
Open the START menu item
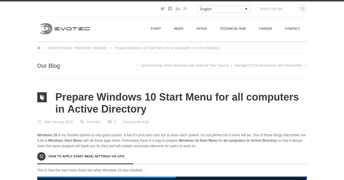coord(156,29)
